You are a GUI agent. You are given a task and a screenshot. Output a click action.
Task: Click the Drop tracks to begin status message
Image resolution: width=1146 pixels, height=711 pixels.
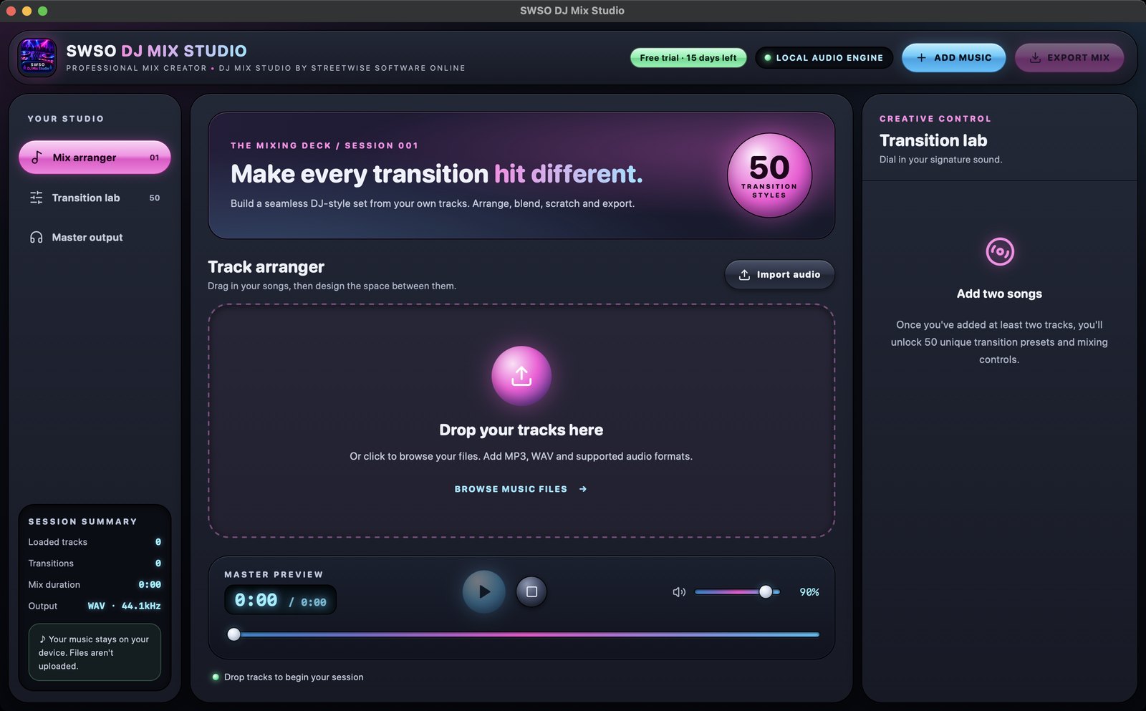(294, 677)
